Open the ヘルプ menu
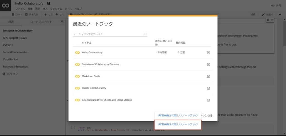 click(x=78, y=9)
